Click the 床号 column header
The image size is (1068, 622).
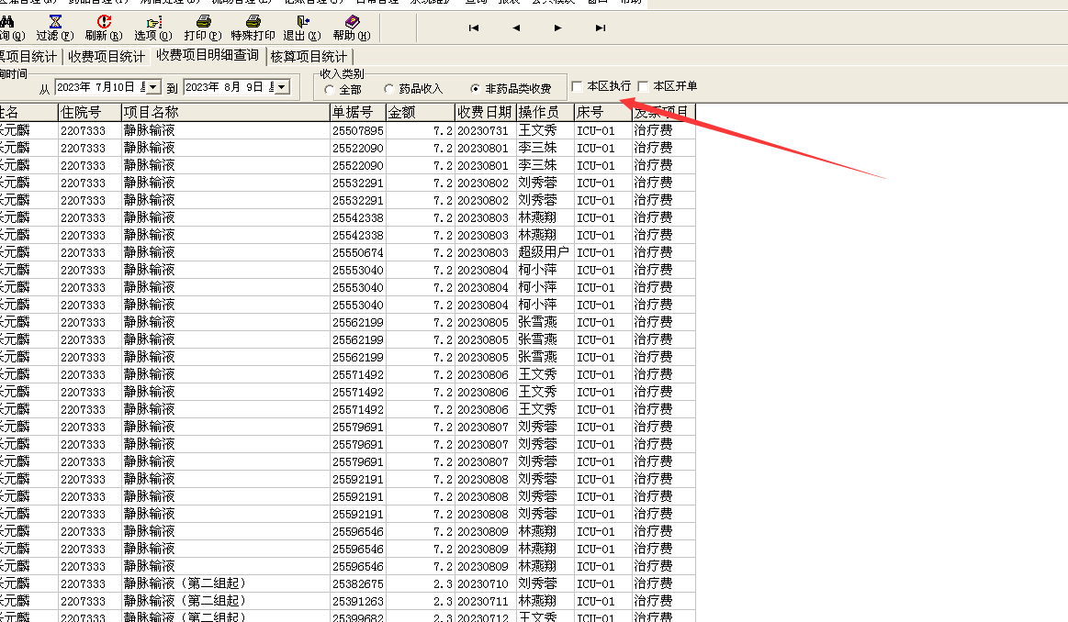pos(603,112)
